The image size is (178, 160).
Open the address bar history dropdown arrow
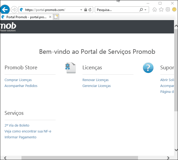coord(81,10)
